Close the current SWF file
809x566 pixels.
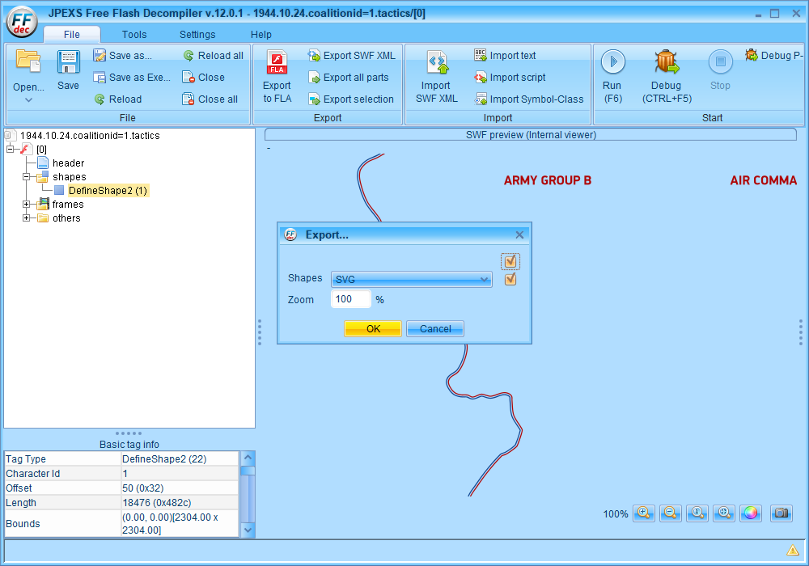point(204,78)
